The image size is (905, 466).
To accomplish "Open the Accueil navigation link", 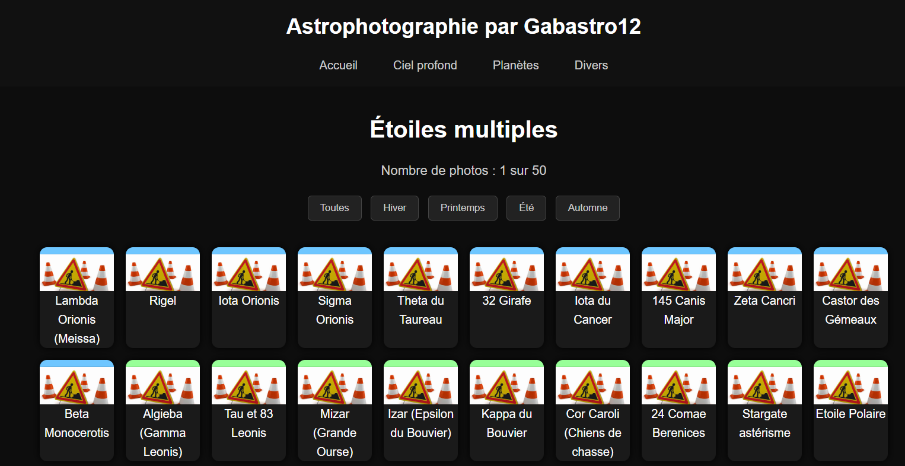I will coord(338,65).
